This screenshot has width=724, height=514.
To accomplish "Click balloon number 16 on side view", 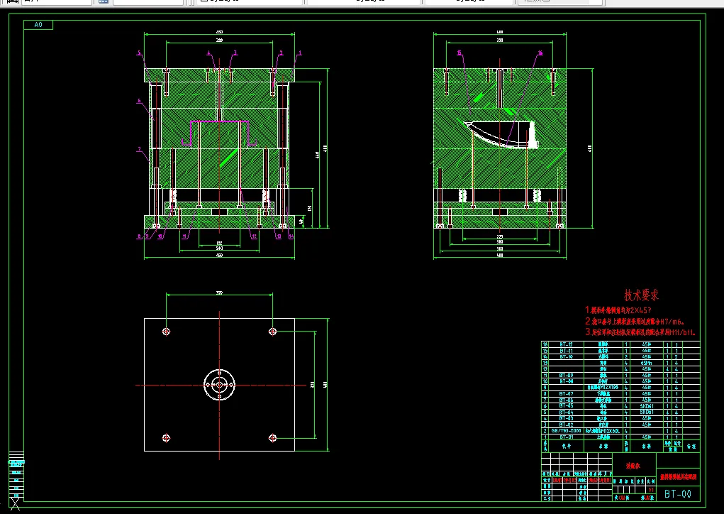I will (x=540, y=53).
